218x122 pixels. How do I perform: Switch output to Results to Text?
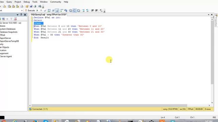click(x=71, y=11)
